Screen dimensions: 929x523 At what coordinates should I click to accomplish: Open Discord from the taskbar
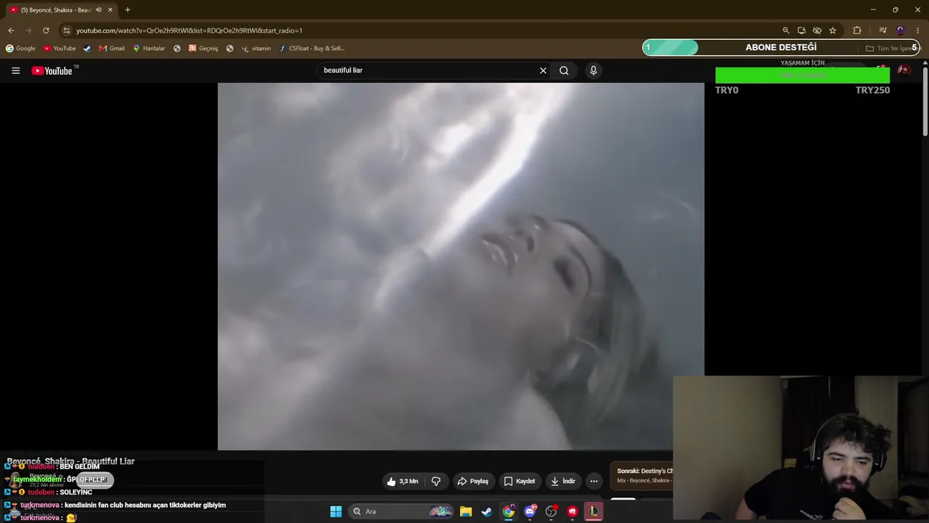530,511
